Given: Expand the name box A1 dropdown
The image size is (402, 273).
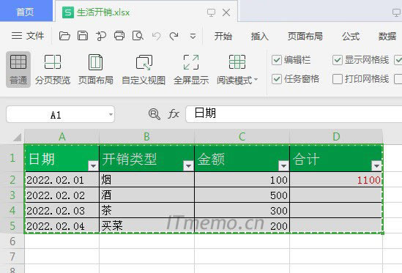Looking at the screenshot, I should (x=111, y=114).
